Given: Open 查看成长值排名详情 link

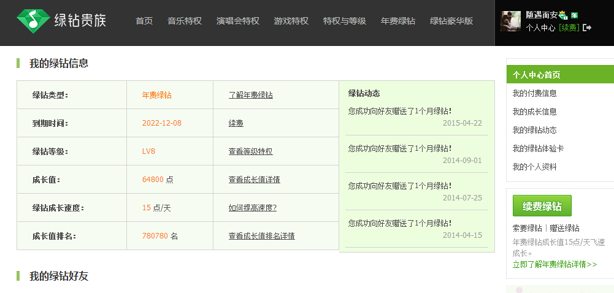Looking at the screenshot, I should 261,236.
